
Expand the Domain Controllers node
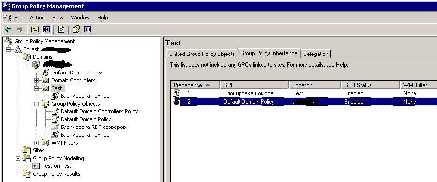(36, 80)
